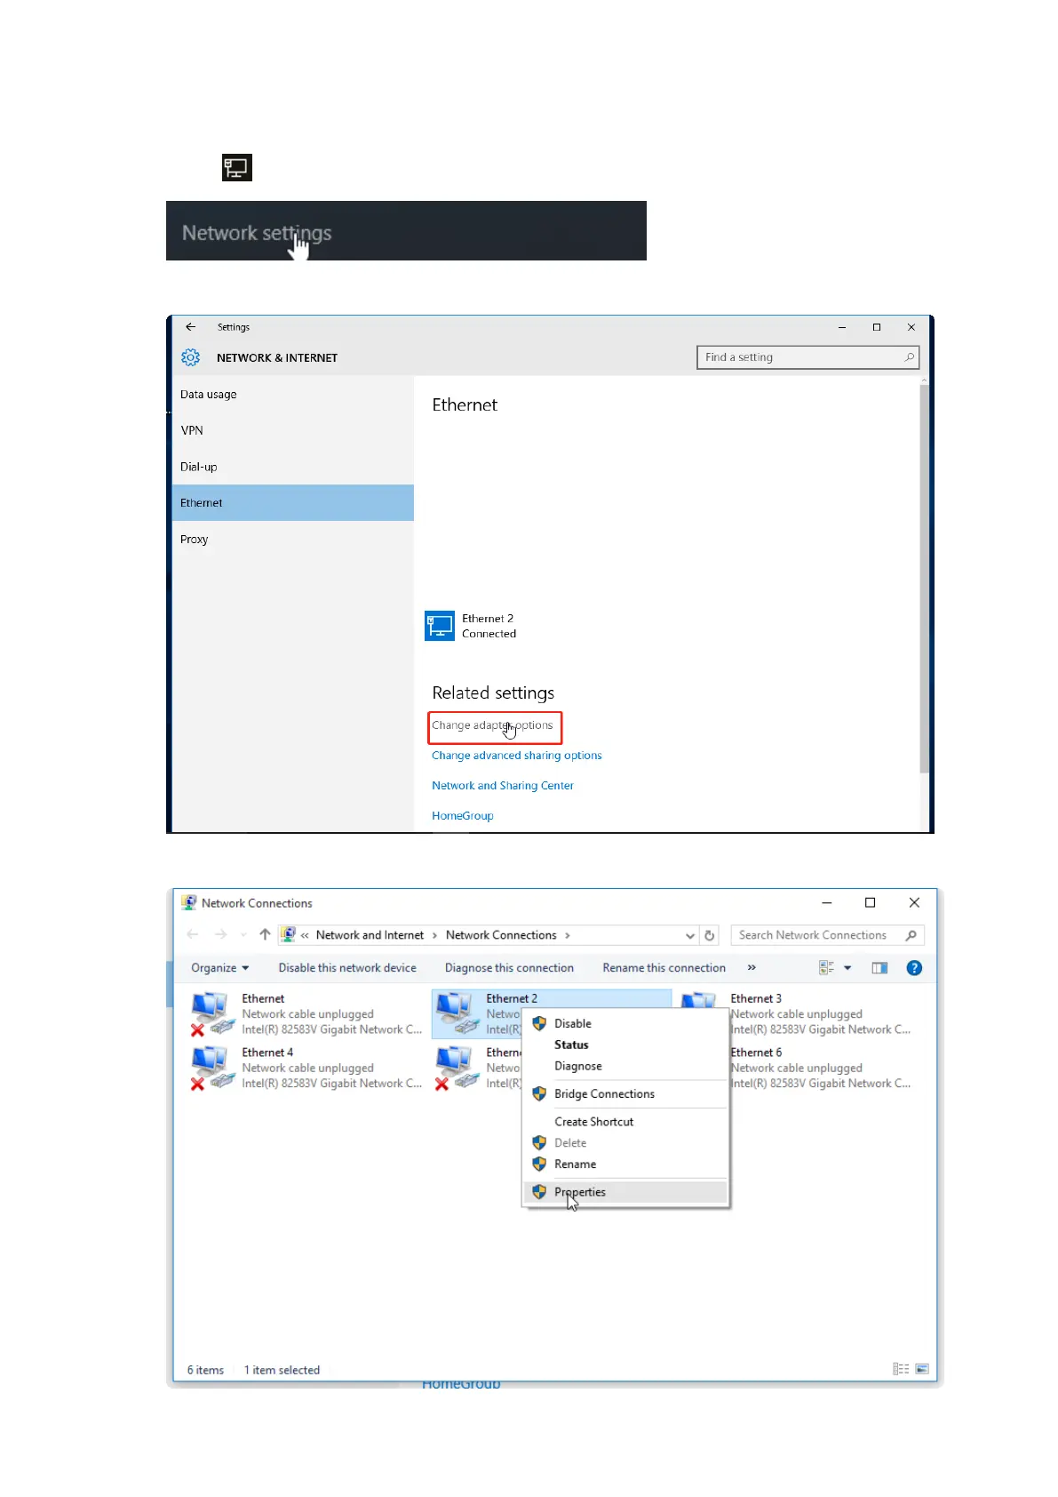This screenshot has width=1058, height=1497.
Task: Select the Ethernet 3 adapter
Action: pos(797,1013)
